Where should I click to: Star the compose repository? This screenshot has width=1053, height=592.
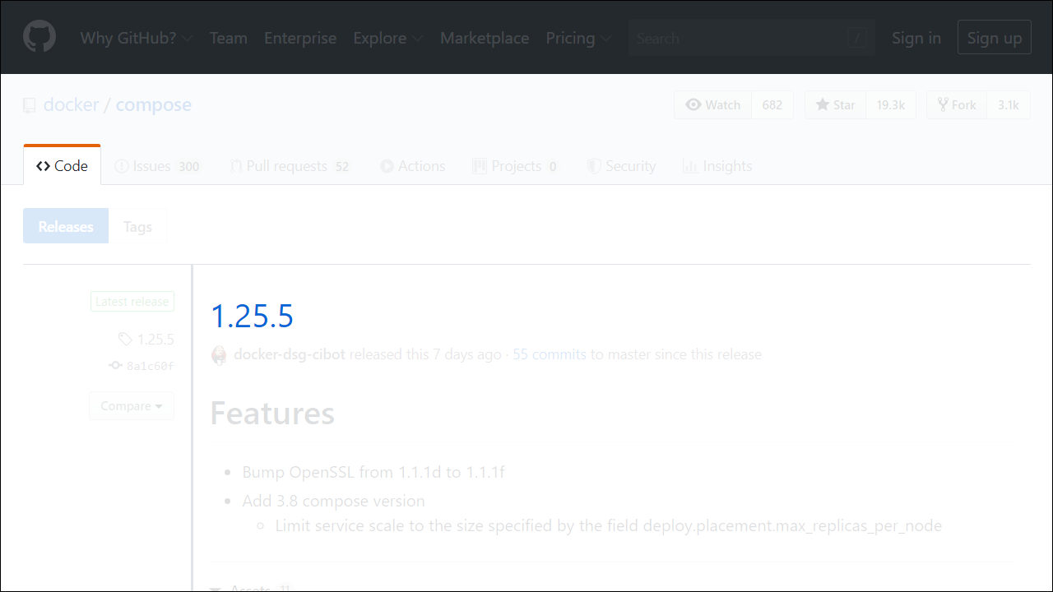click(836, 104)
